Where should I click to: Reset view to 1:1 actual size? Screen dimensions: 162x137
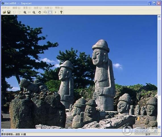29,12
